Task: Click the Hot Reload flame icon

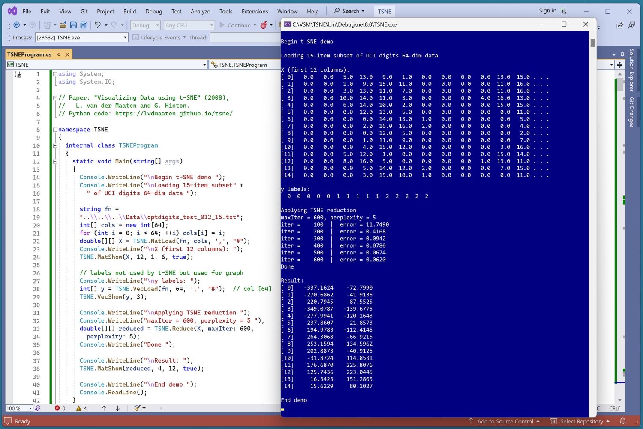Action: tap(264, 25)
